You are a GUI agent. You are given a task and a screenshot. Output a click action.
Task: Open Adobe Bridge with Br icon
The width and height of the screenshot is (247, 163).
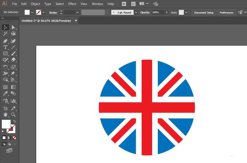click(124, 4)
